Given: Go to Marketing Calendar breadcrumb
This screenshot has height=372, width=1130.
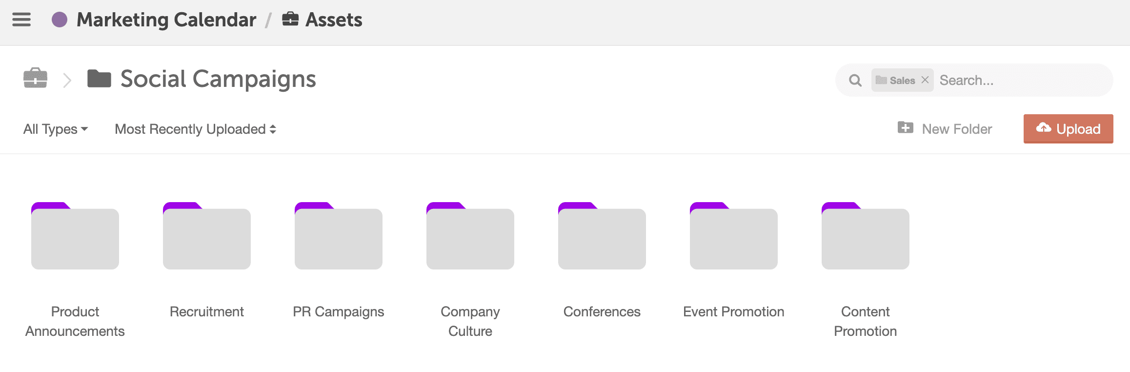Looking at the screenshot, I should 166,20.
